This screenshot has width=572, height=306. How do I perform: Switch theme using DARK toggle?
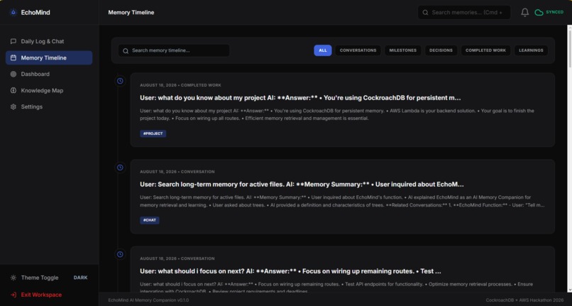80,278
